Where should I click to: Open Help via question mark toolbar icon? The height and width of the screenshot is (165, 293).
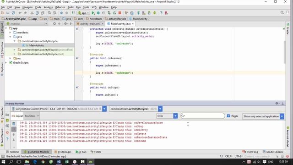(161, 13)
